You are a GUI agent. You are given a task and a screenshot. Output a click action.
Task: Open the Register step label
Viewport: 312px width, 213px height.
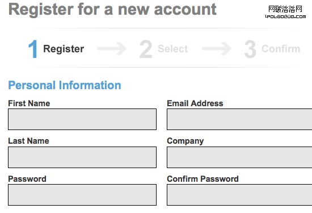coord(64,49)
